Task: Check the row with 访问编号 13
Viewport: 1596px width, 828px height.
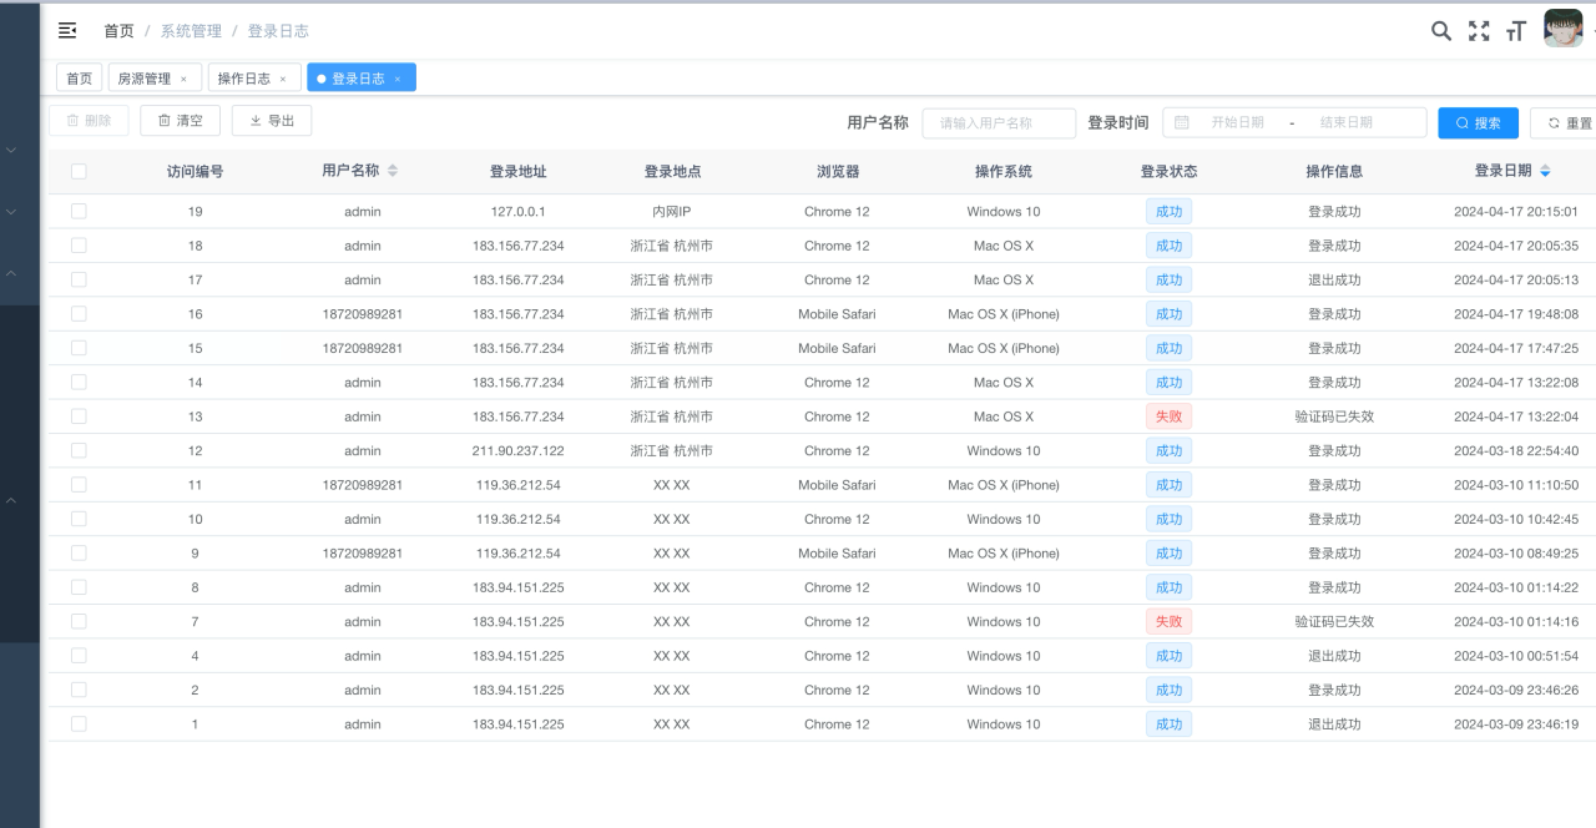Action: (x=79, y=416)
